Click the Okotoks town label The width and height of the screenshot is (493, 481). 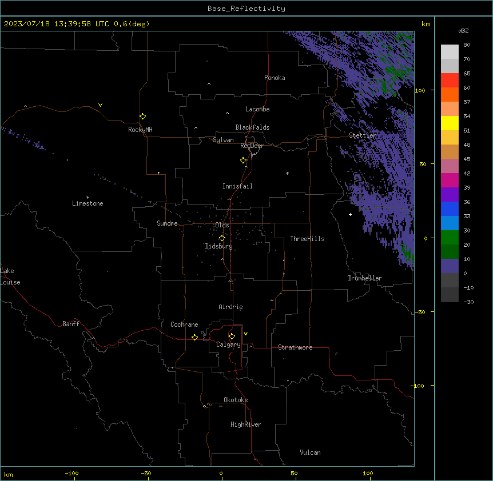pyautogui.click(x=236, y=400)
